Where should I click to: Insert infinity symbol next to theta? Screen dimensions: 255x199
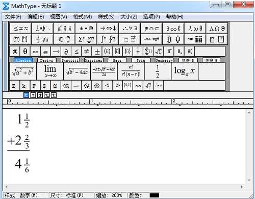[35, 51]
